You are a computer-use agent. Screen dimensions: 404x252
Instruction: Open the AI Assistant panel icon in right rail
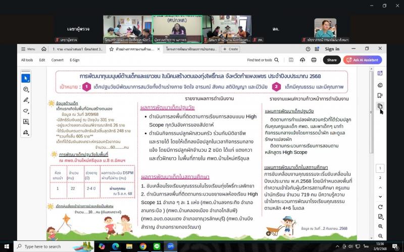(380, 73)
